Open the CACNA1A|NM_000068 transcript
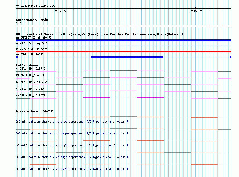The width and height of the screenshot is (239, 177). point(30,75)
